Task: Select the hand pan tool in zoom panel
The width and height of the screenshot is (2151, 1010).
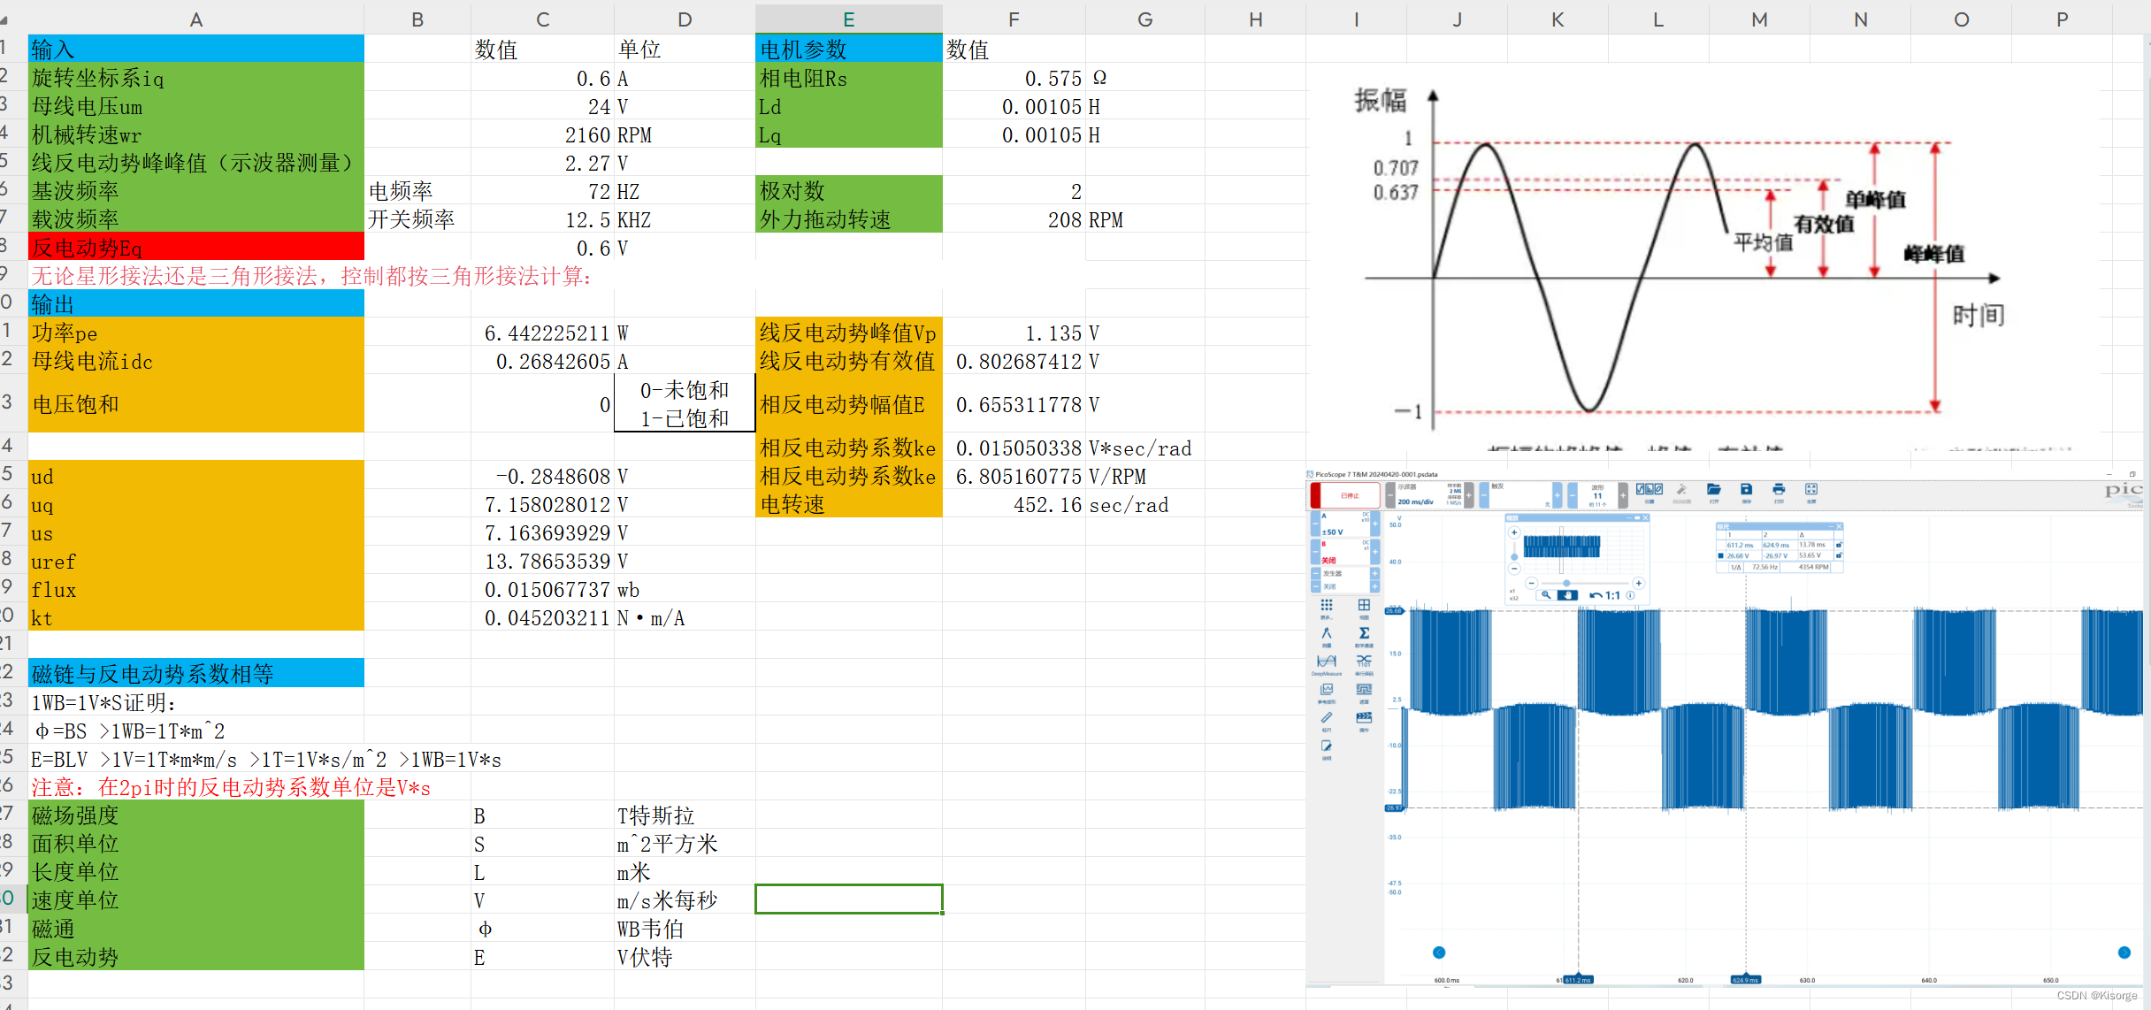Action: click(x=1567, y=595)
